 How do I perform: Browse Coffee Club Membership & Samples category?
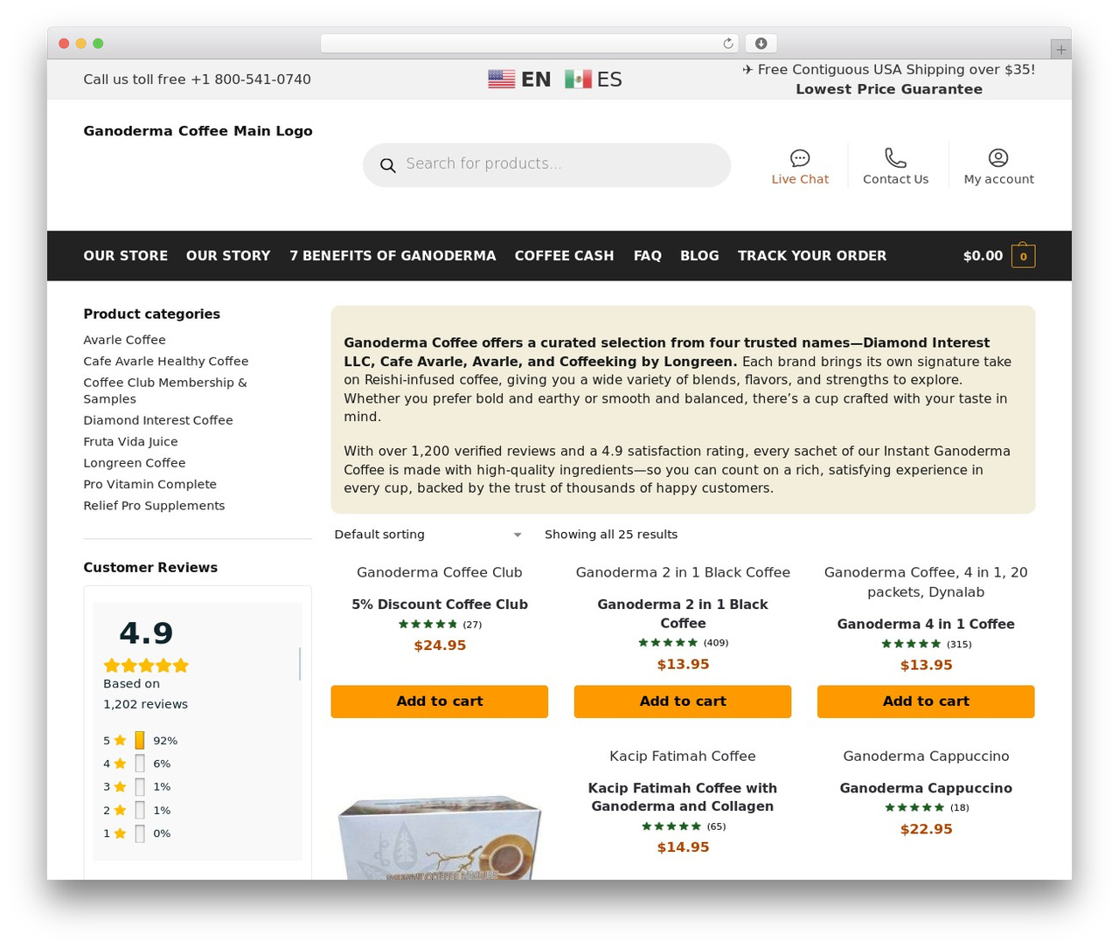pyautogui.click(x=165, y=391)
